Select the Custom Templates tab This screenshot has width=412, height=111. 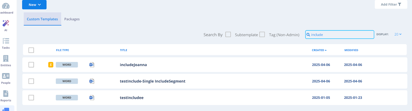pos(42,19)
